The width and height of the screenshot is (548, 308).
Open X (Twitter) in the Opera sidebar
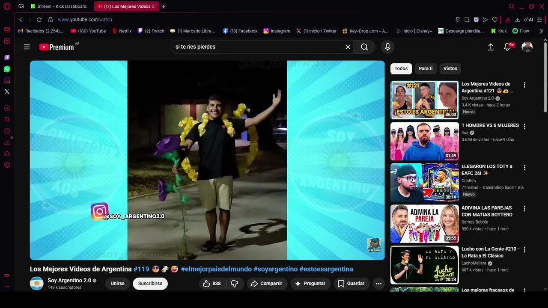click(x=7, y=92)
